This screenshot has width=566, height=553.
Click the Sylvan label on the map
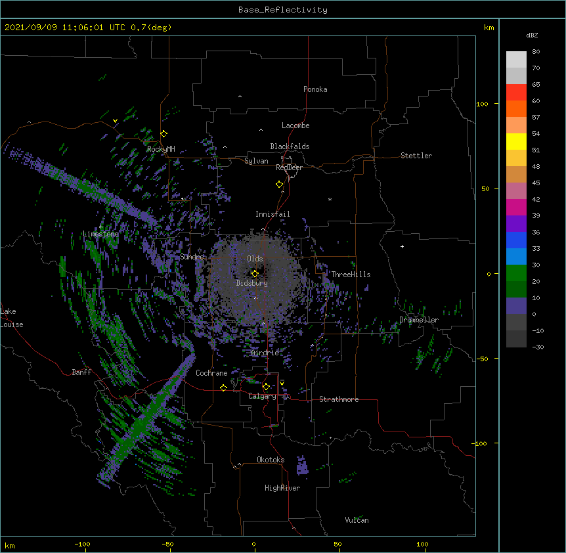256,161
